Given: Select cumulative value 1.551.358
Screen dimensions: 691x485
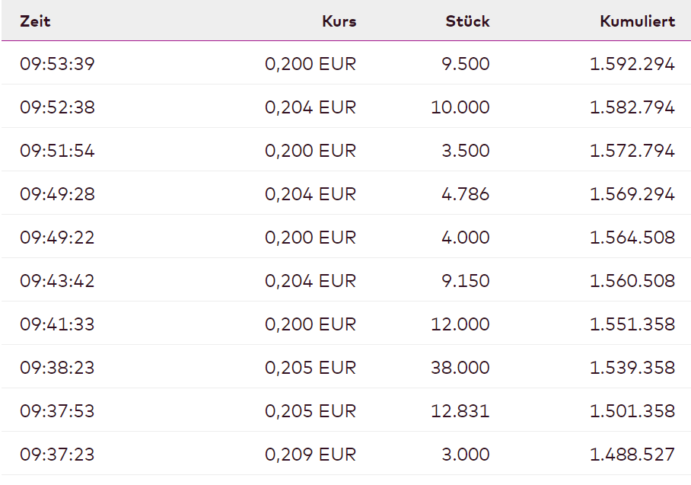Looking at the screenshot, I should (x=632, y=324).
